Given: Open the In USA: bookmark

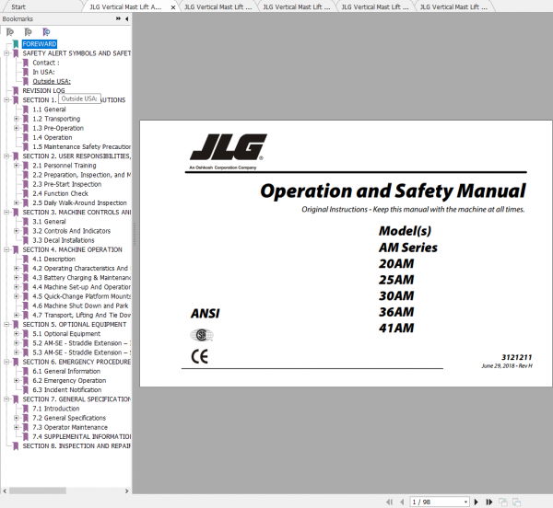Looking at the screenshot, I should point(43,72).
